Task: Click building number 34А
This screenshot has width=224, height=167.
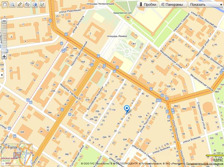Action: (22, 132)
